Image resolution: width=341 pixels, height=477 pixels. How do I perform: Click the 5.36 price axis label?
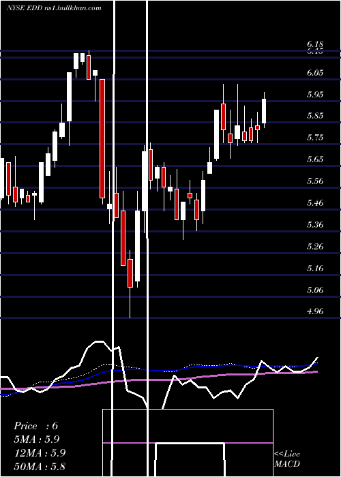pos(315,225)
